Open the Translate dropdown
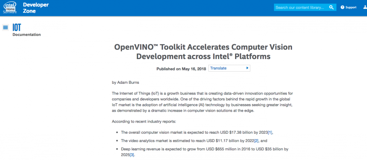 point(229,68)
